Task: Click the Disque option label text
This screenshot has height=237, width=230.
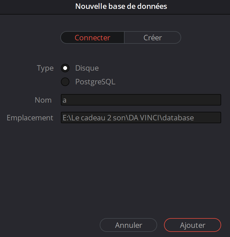Action: point(87,68)
